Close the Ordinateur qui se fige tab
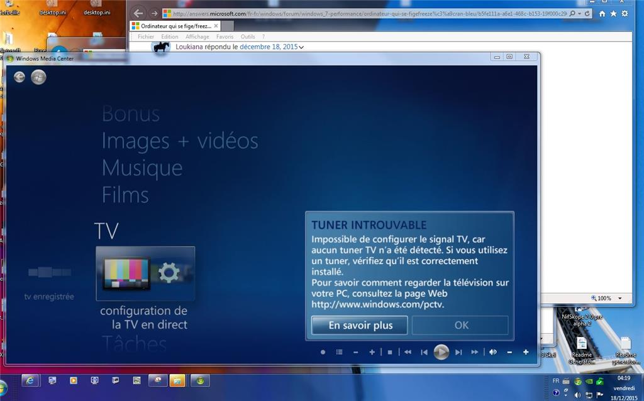644x401 pixels. [216, 26]
